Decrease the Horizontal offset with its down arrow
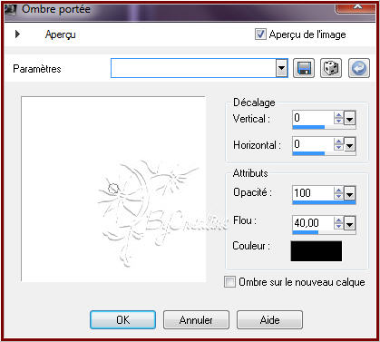 coord(338,147)
